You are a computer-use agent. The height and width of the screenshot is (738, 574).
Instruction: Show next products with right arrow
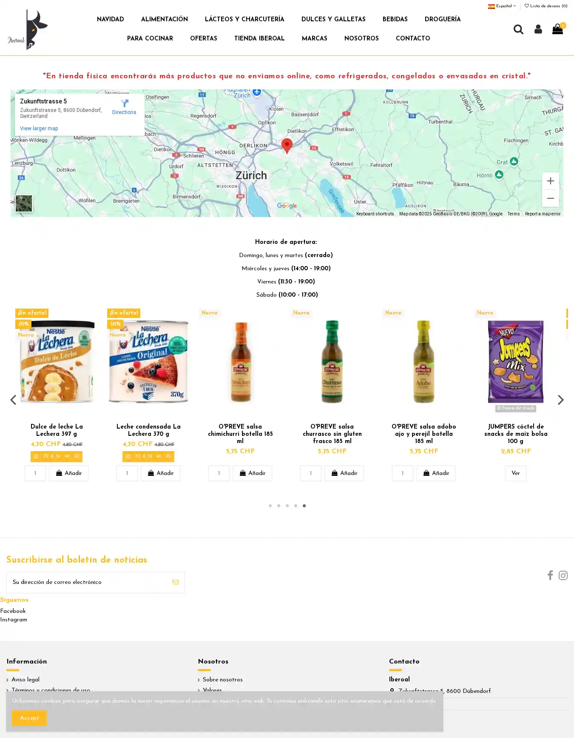coord(561,400)
